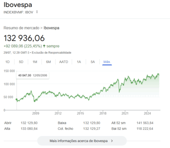Click the 50 000 y-axis label

(x=8, y=97)
